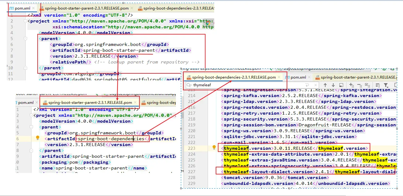Screen dimensions: 403x196
Task: Click spring-boot-dependencies artifactId text in bottom-left editor
Action: 111,139
